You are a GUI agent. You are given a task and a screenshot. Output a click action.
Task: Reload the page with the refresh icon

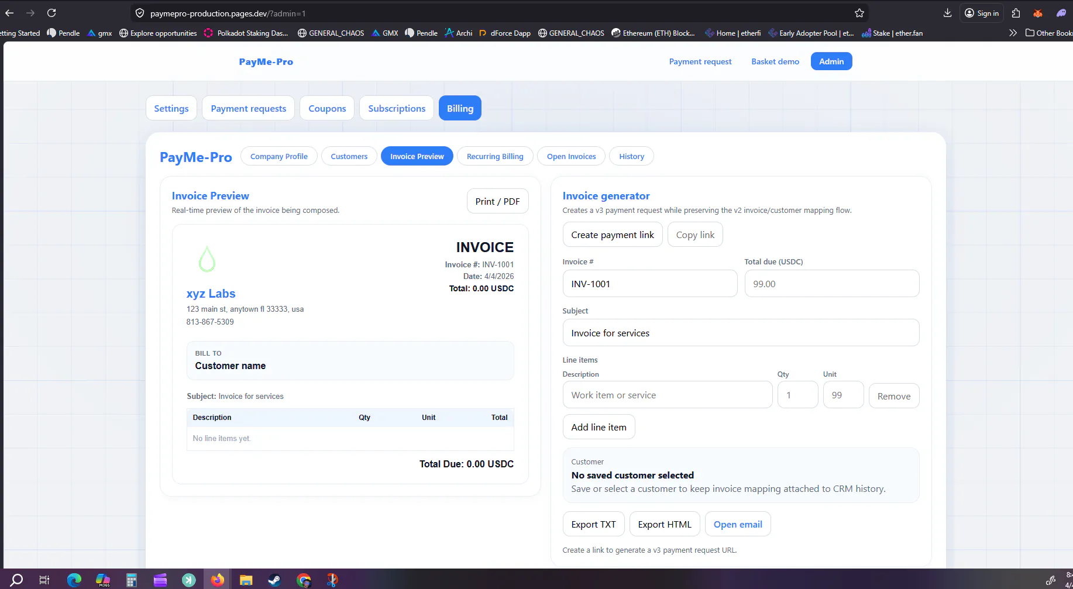click(x=51, y=13)
